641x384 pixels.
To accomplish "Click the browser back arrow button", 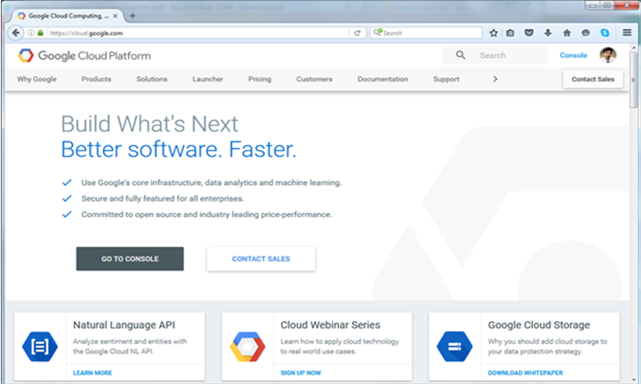I will tap(16, 32).
